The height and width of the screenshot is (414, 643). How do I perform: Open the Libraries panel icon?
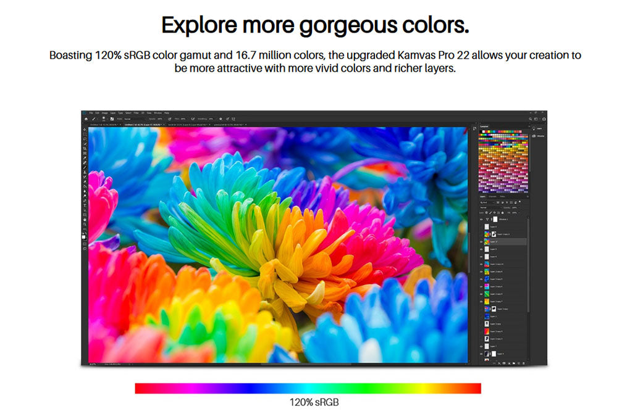click(534, 136)
